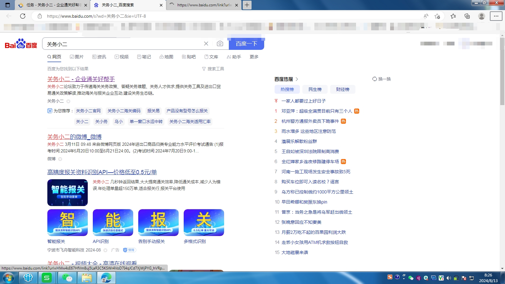Select the 财经榜 tab
The height and width of the screenshot is (284, 505).
tap(343, 89)
